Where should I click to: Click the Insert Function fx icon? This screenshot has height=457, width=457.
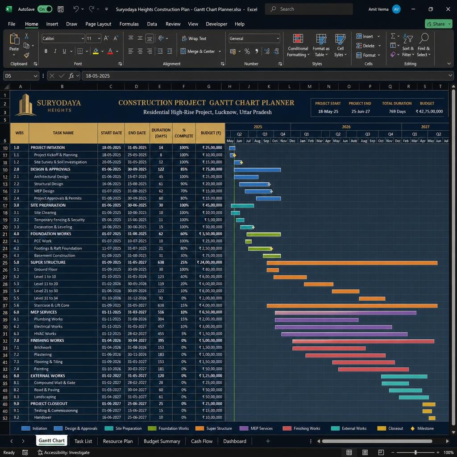pos(71,76)
